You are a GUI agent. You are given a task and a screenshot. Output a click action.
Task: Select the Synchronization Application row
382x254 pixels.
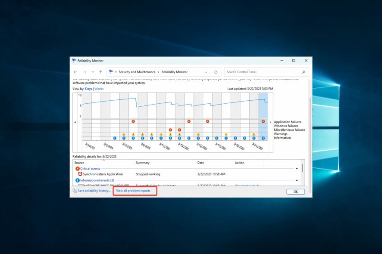(187, 174)
